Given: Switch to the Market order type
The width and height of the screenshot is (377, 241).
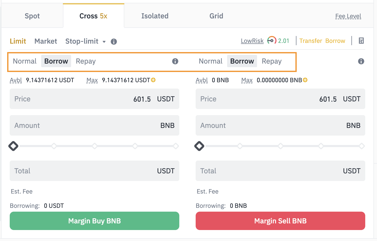Looking at the screenshot, I should (46, 41).
